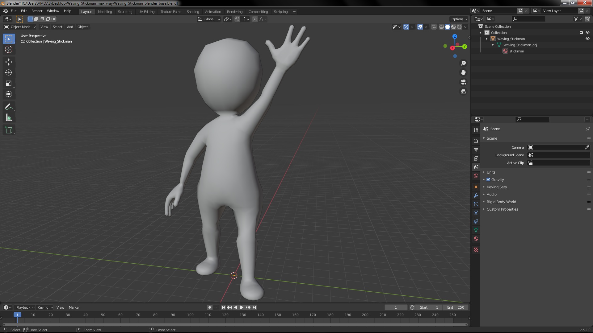This screenshot has width=593, height=333.
Task: Open the View Layer properties tab
Action: tap(476, 158)
